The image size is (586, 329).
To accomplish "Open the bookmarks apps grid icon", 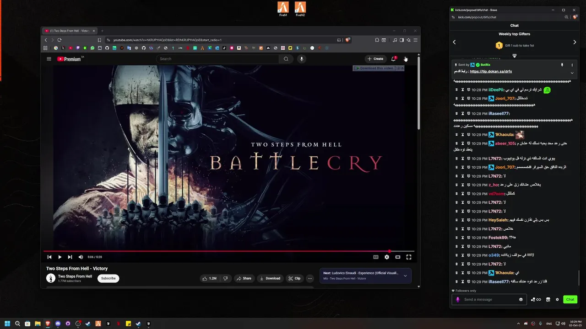I will 45,48.
